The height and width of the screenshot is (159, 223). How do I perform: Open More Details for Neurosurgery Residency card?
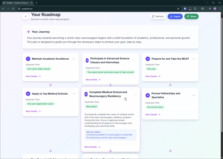coord(92,147)
